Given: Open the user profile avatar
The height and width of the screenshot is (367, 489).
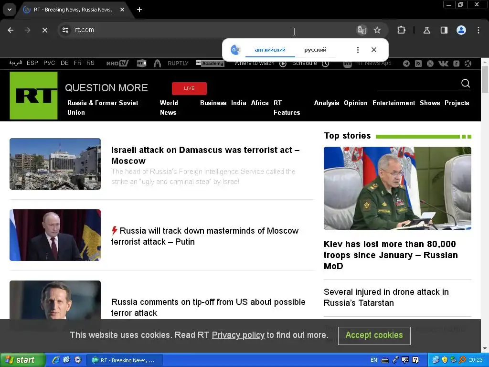Looking at the screenshot, I should (x=461, y=30).
